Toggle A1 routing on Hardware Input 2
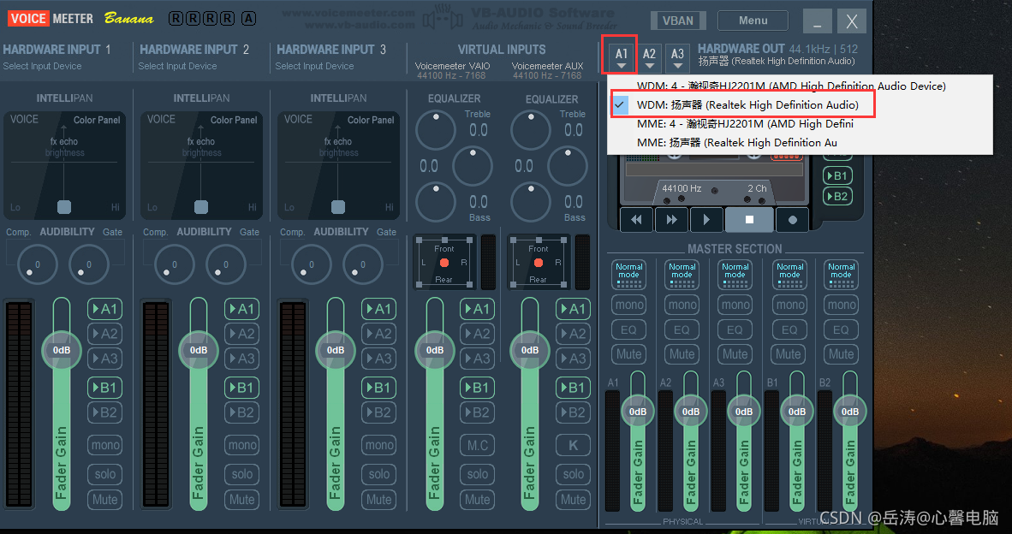The width and height of the screenshot is (1012, 534). [x=241, y=309]
